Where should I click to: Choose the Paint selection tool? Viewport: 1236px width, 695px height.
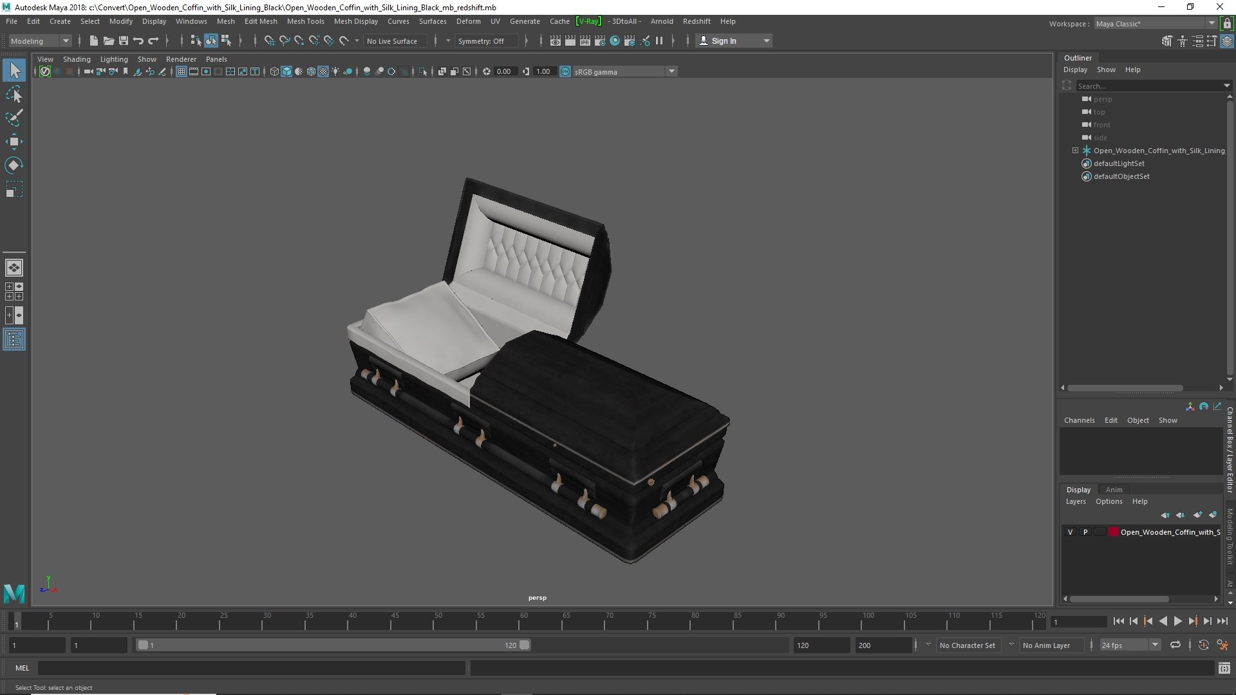click(14, 118)
